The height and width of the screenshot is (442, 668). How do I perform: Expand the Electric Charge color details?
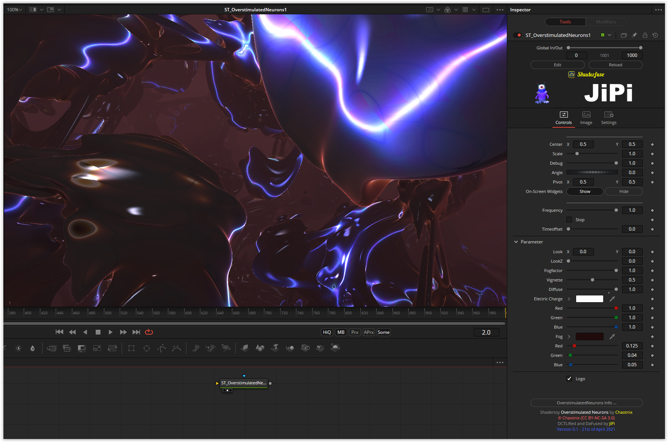point(569,299)
